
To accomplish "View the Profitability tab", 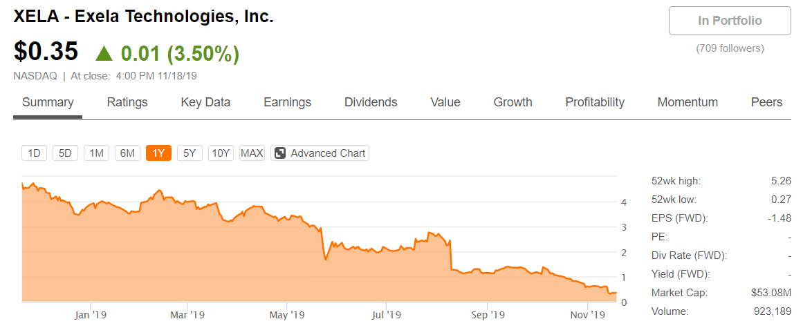I will pos(595,102).
